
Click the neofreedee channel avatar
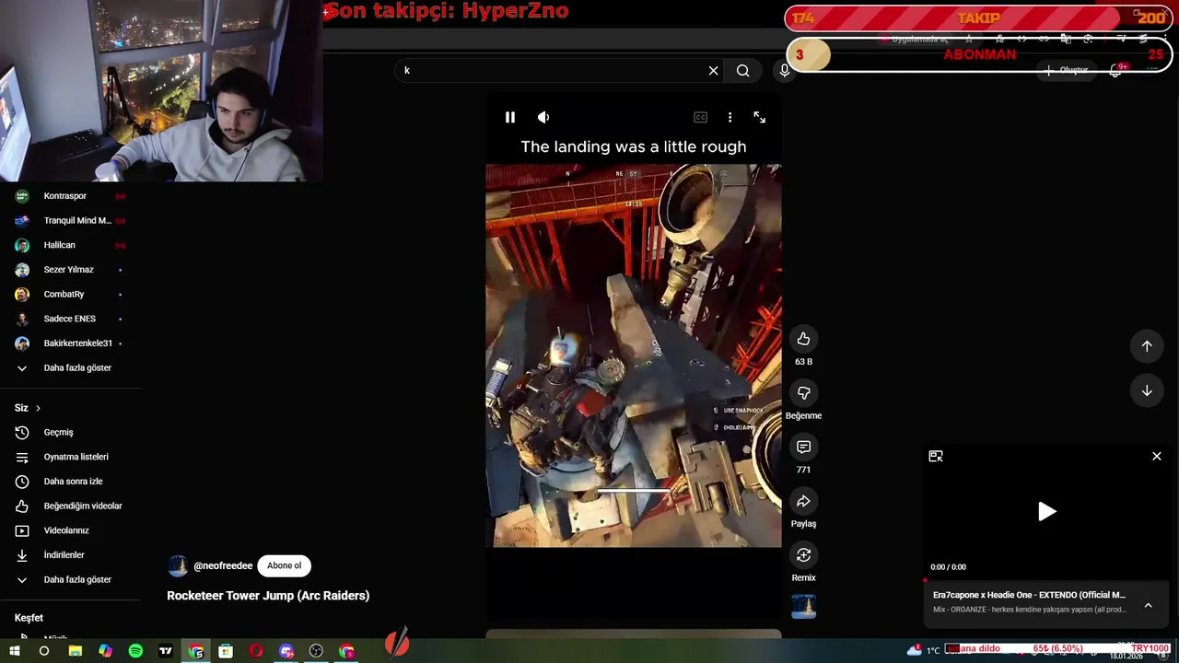click(178, 566)
